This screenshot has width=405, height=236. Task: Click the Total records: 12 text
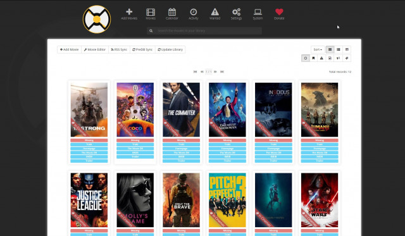pos(340,71)
